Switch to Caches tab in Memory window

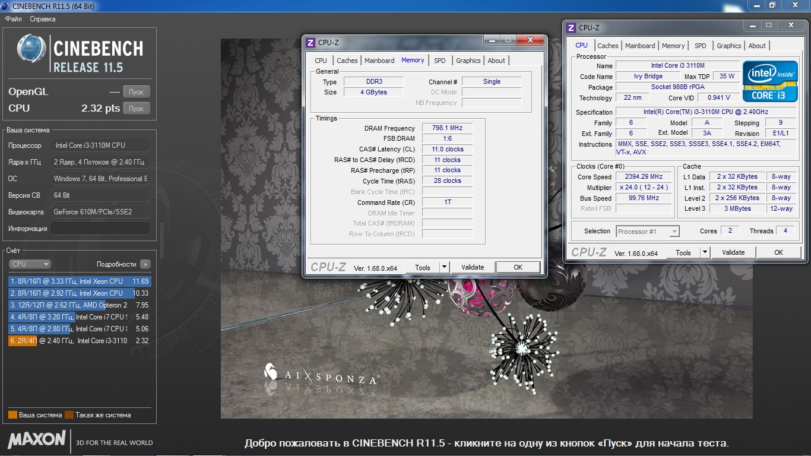click(x=347, y=61)
